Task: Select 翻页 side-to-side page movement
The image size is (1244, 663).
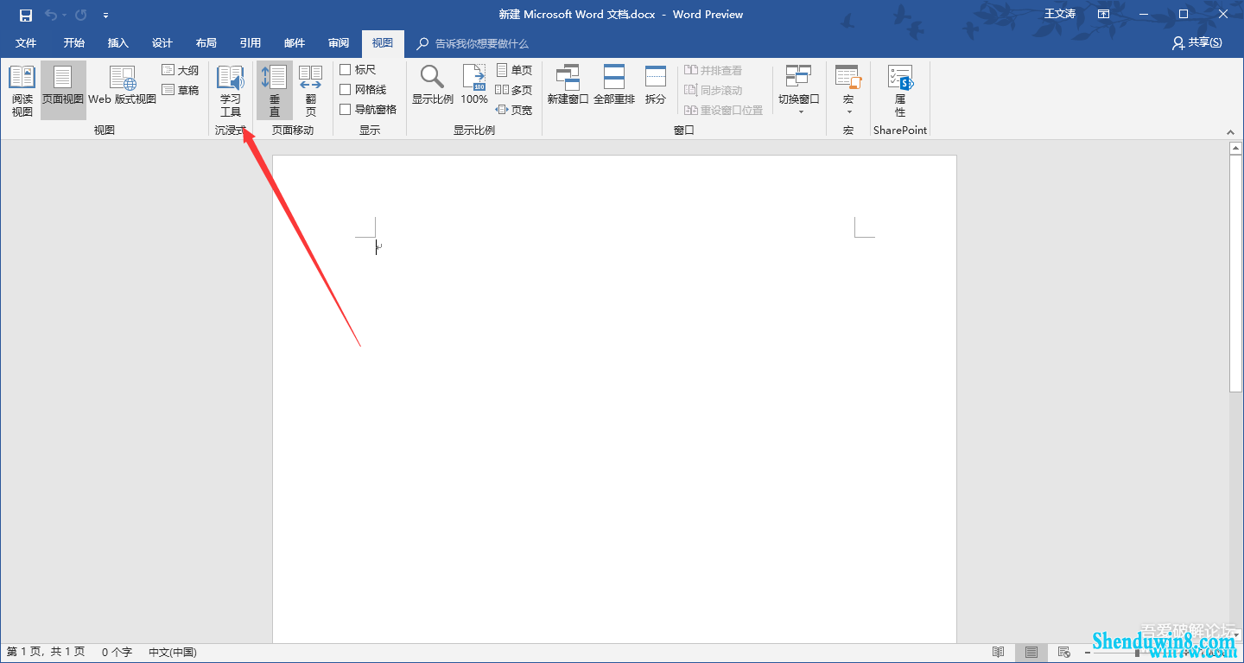Action: click(x=311, y=91)
